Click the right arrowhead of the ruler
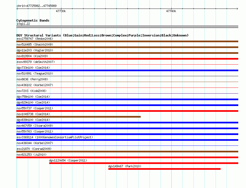Screen dimensions: 246x188 237,9
